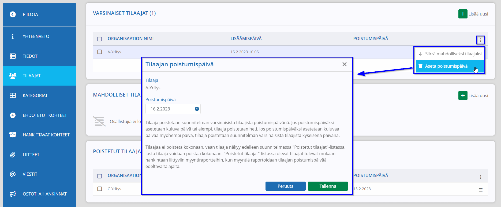Clear the date with the blue X icon
The height and width of the screenshot is (207, 501).
(x=197, y=109)
